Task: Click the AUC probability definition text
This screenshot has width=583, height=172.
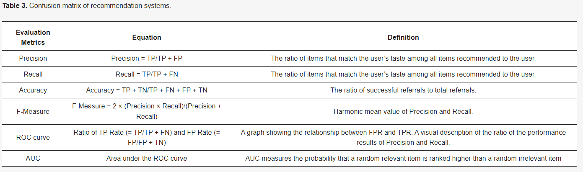Action: point(403,158)
